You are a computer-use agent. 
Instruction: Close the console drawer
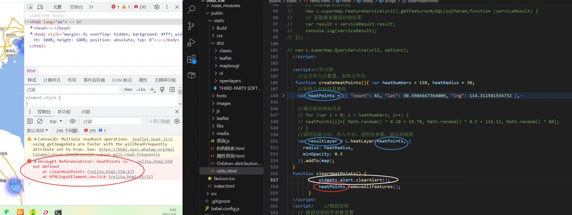(177, 112)
